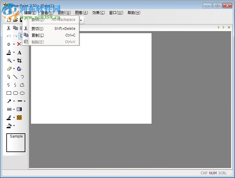
Task: Select the magic wand tool
Action: [x=9, y=60]
